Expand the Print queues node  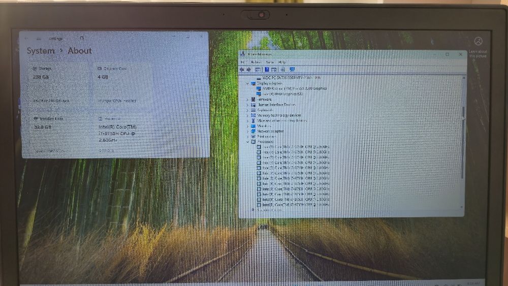click(247, 136)
